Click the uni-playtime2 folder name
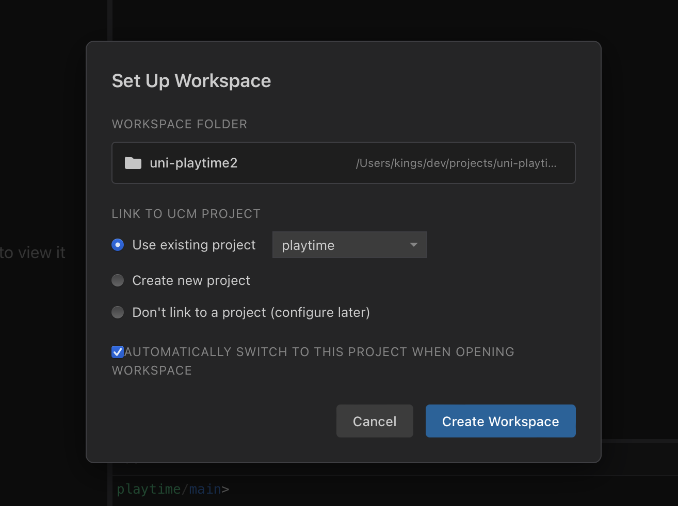 (193, 163)
